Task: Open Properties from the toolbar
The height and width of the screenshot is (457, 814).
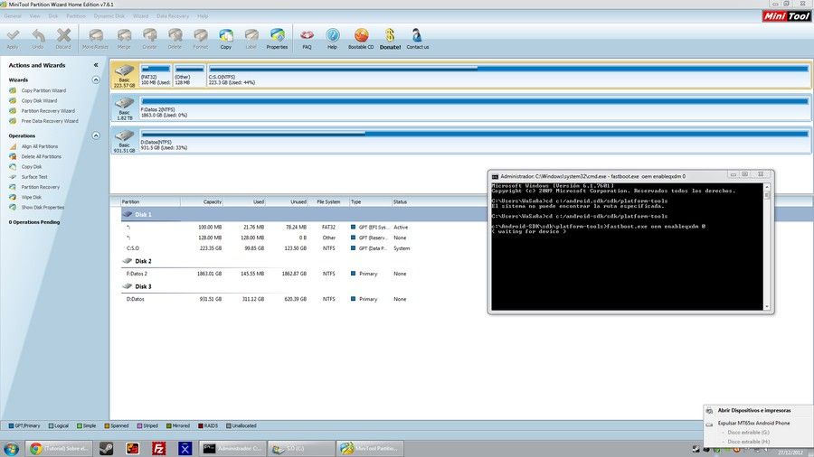Action: [x=278, y=39]
